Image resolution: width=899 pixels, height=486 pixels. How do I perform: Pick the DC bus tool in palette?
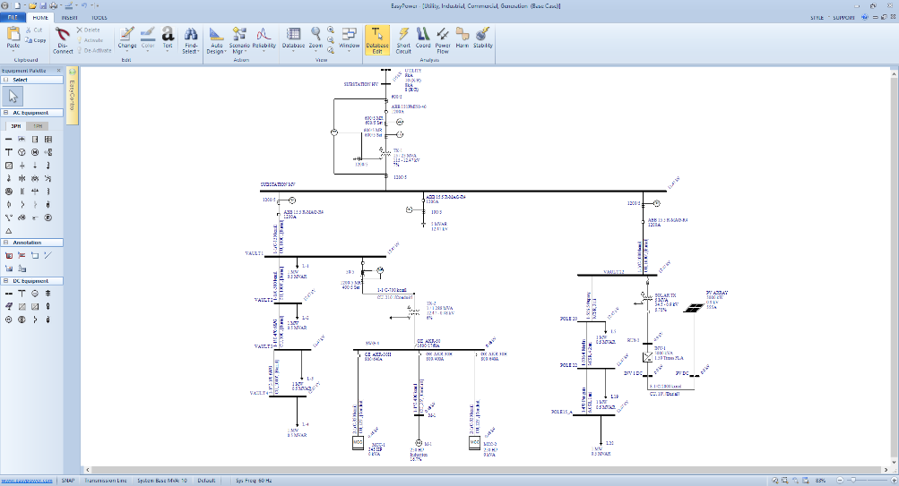coord(9,294)
